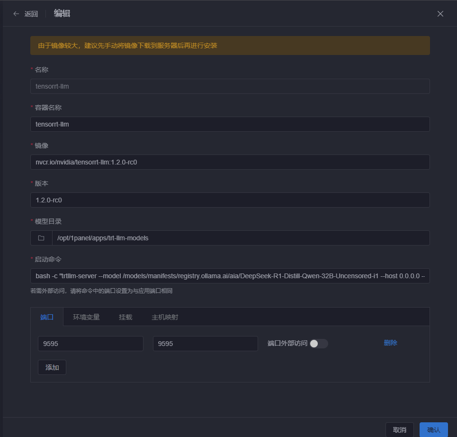
Task: Click the 模型目录 path text field
Action: click(x=241, y=238)
